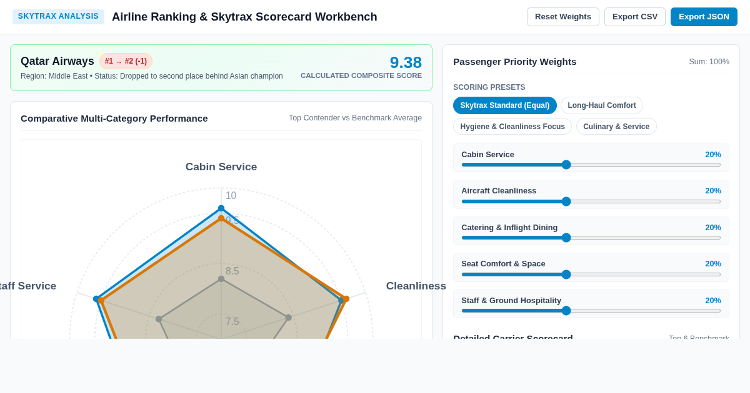Choose the Long-Haul Comfort preset
Viewport: 750px width, 393px height.
(x=602, y=105)
